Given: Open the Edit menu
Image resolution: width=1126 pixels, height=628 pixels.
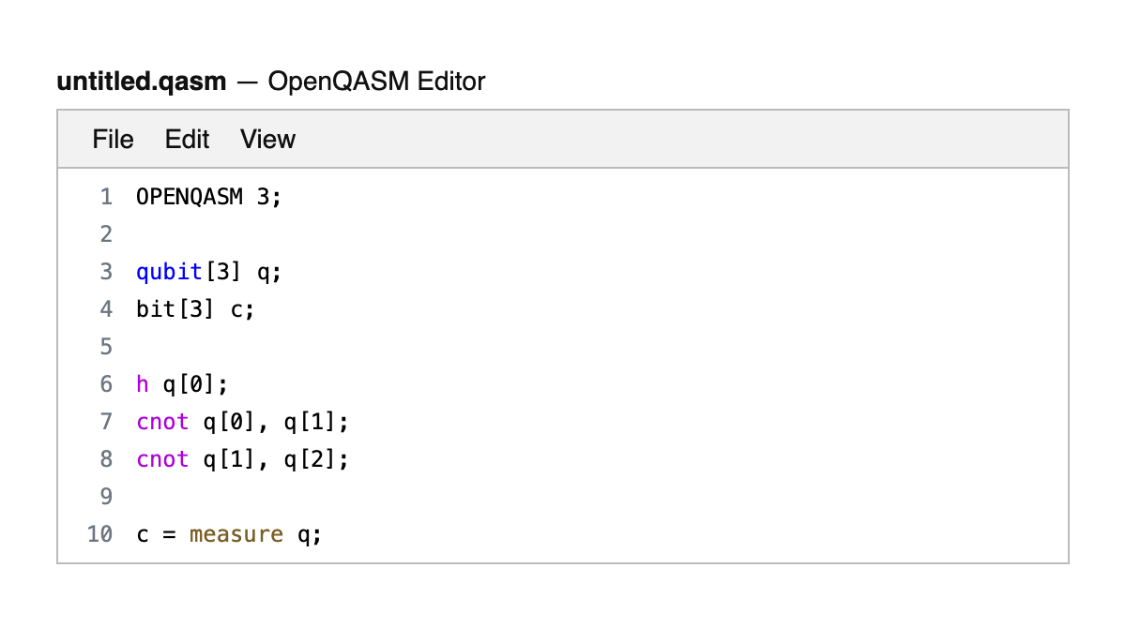Looking at the screenshot, I should click(x=187, y=140).
